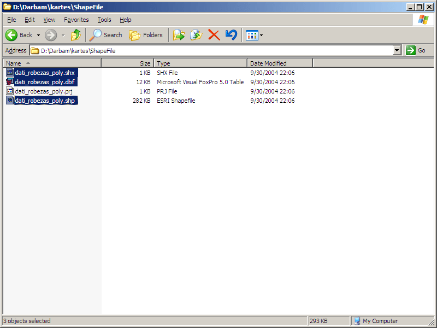Select file dati_robezas_poly.dbf
Viewport: 437px width, 328px height.
click(45, 82)
